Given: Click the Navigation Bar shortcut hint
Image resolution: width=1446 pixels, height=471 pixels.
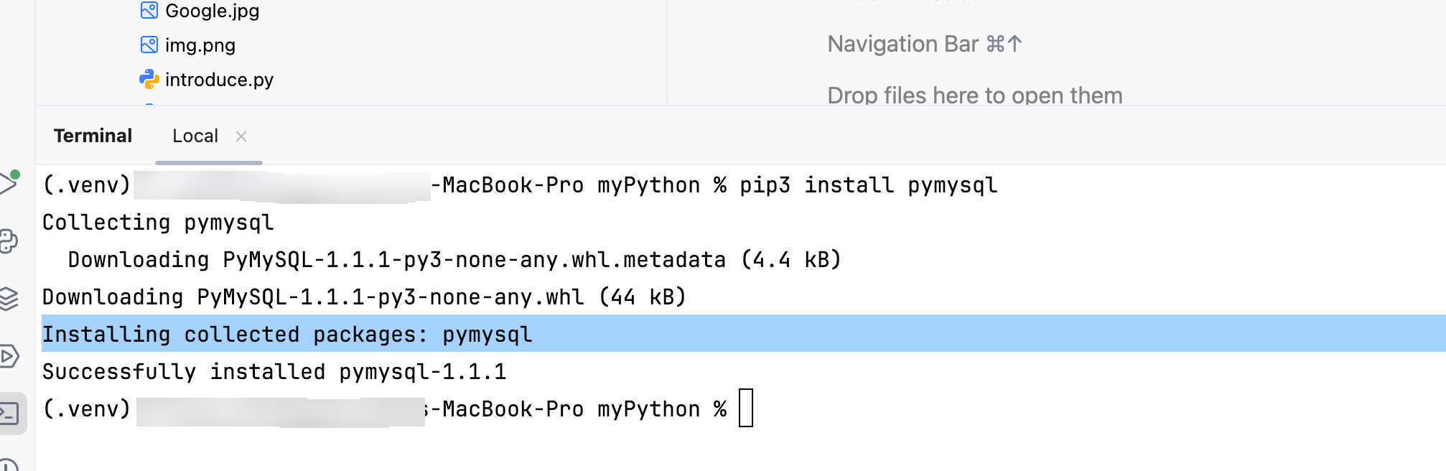Looking at the screenshot, I should [x=925, y=44].
